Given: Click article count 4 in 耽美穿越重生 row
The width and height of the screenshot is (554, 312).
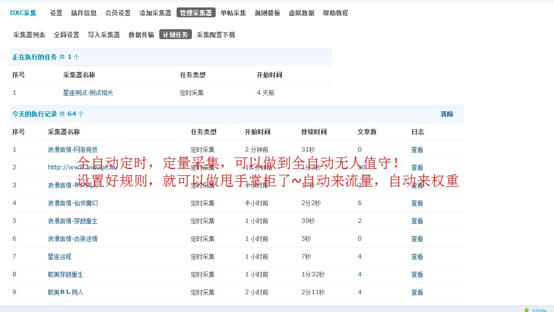Looking at the screenshot, I should [360, 274].
